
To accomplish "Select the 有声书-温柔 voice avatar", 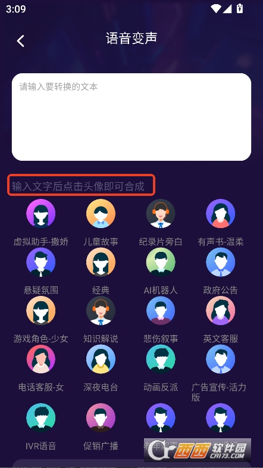I will click(221, 214).
